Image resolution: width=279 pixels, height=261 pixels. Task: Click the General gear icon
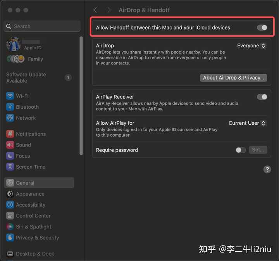coord(10,183)
